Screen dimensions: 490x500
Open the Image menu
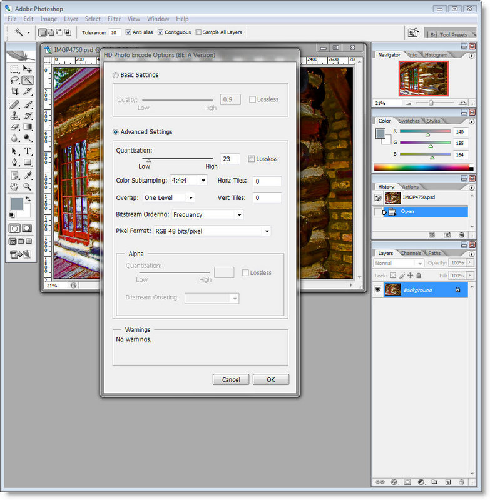point(49,19)
